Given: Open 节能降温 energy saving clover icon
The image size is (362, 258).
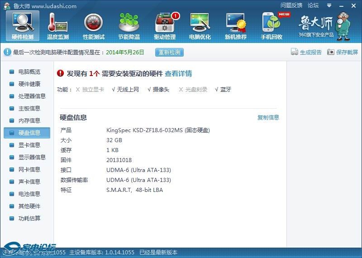Looking at the screenshot, I should tap(129, 26).
